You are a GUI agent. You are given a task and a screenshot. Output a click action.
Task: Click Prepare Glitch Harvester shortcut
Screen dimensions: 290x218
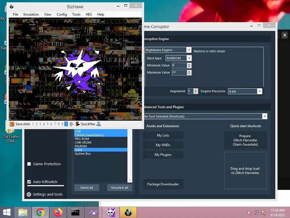pos(245,140)
